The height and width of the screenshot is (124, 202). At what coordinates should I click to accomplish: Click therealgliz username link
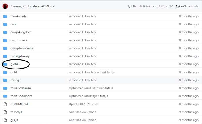[18, 6]
